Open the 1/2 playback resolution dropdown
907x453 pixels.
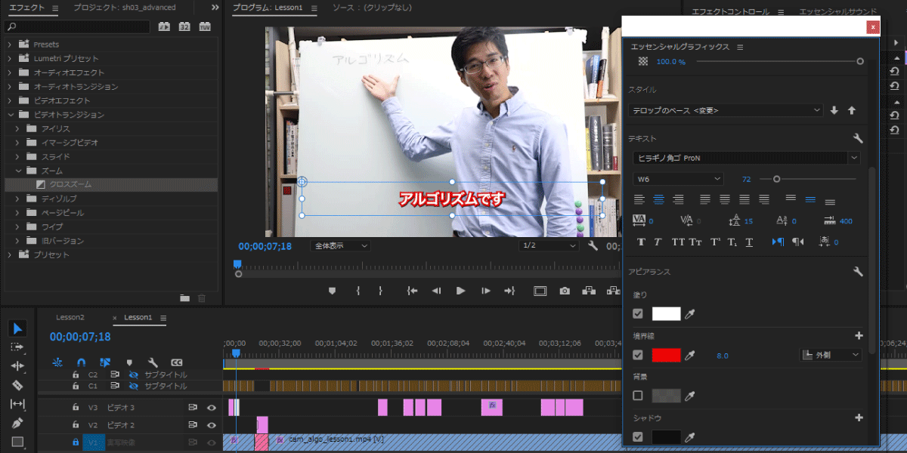coord(549,245)
